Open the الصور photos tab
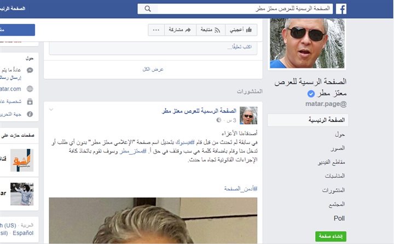This screenshot has height=244, width=394. coord(338,148)
